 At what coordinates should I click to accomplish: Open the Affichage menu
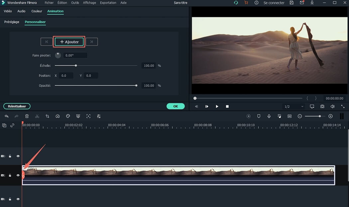point(89,3)
